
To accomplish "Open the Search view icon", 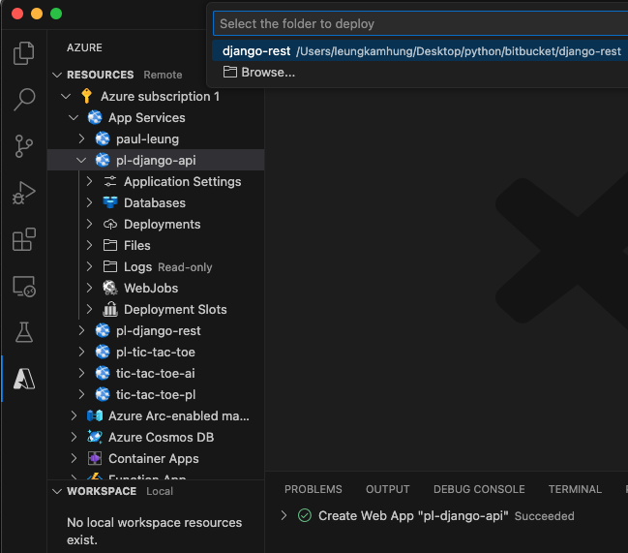I will point(23,100).
